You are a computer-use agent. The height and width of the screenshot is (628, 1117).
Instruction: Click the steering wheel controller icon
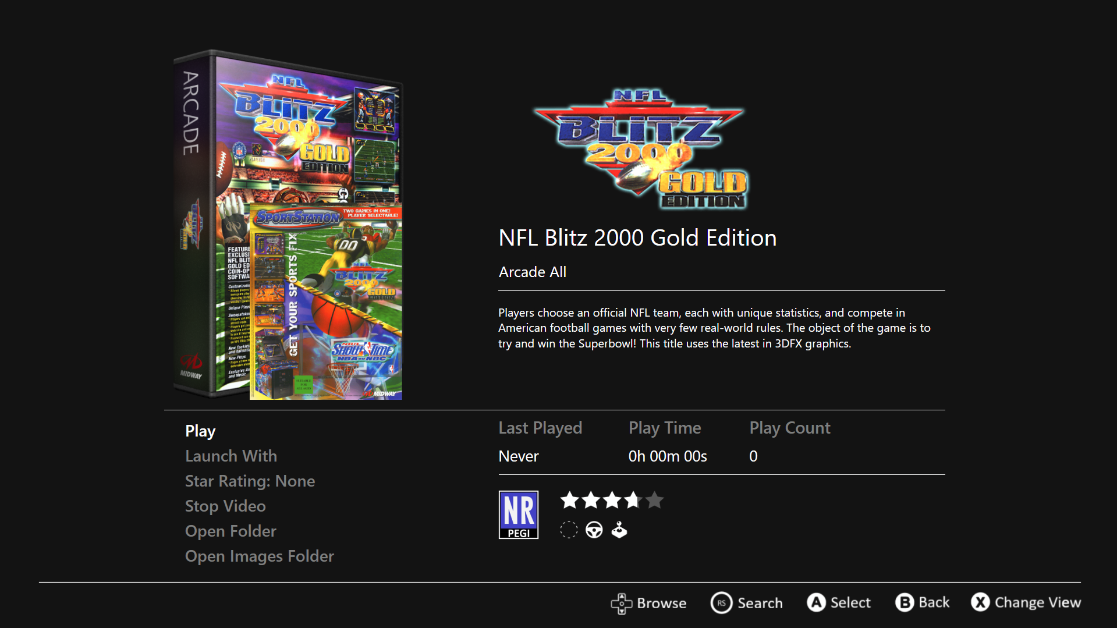point(594,530)
